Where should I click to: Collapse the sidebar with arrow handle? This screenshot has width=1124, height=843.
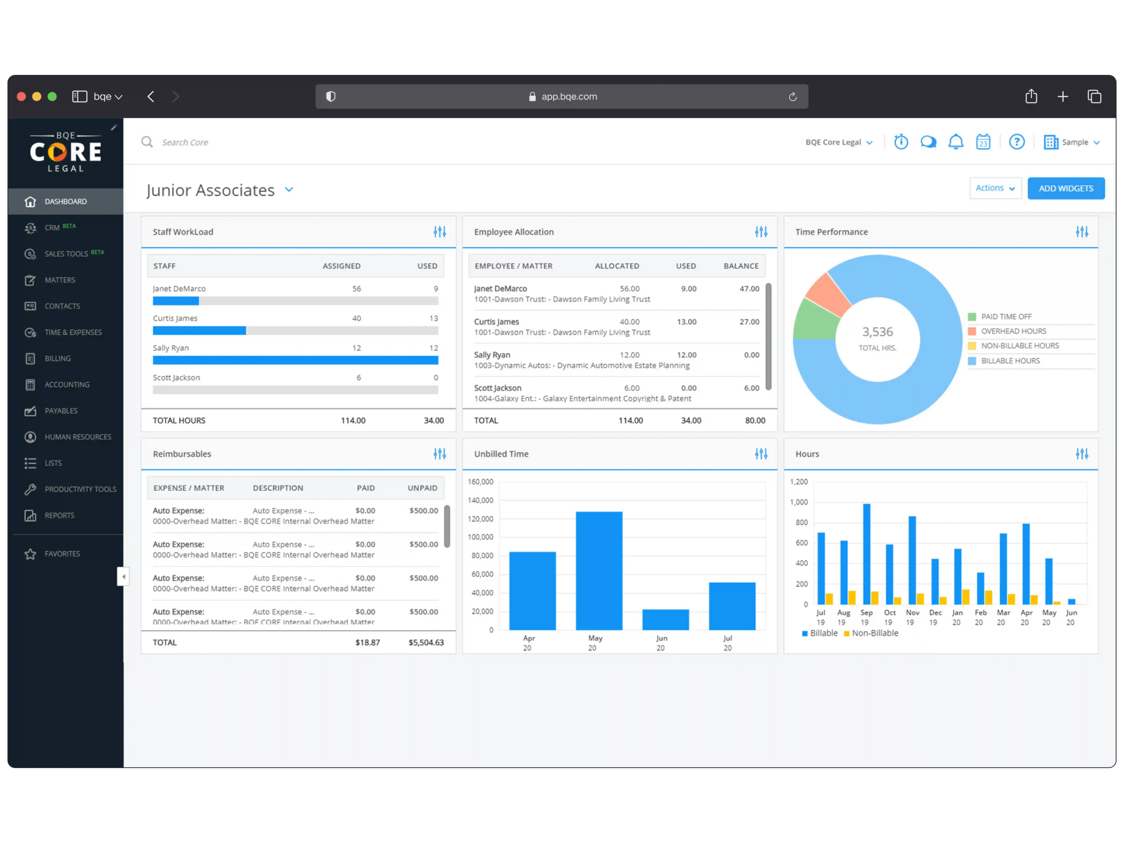[x=123, y=576]
